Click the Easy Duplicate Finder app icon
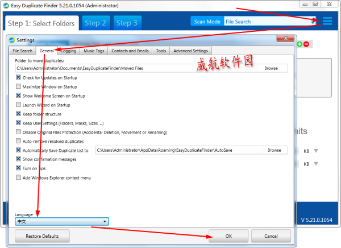 pos(6,6)
